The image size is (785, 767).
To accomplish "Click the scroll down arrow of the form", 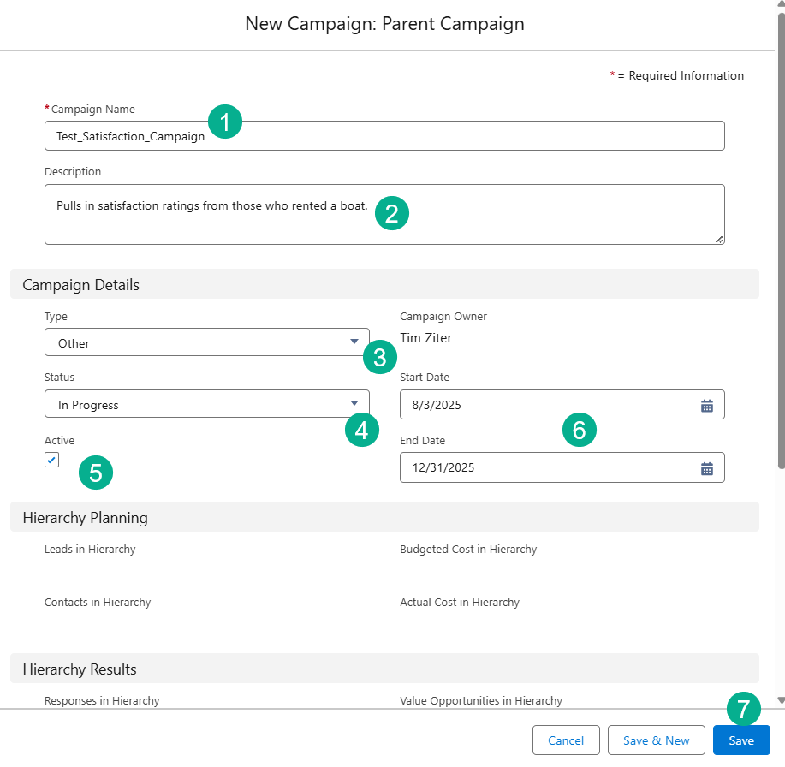I will click(780, 699).
